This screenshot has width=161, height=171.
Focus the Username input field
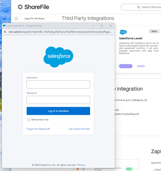58,84
